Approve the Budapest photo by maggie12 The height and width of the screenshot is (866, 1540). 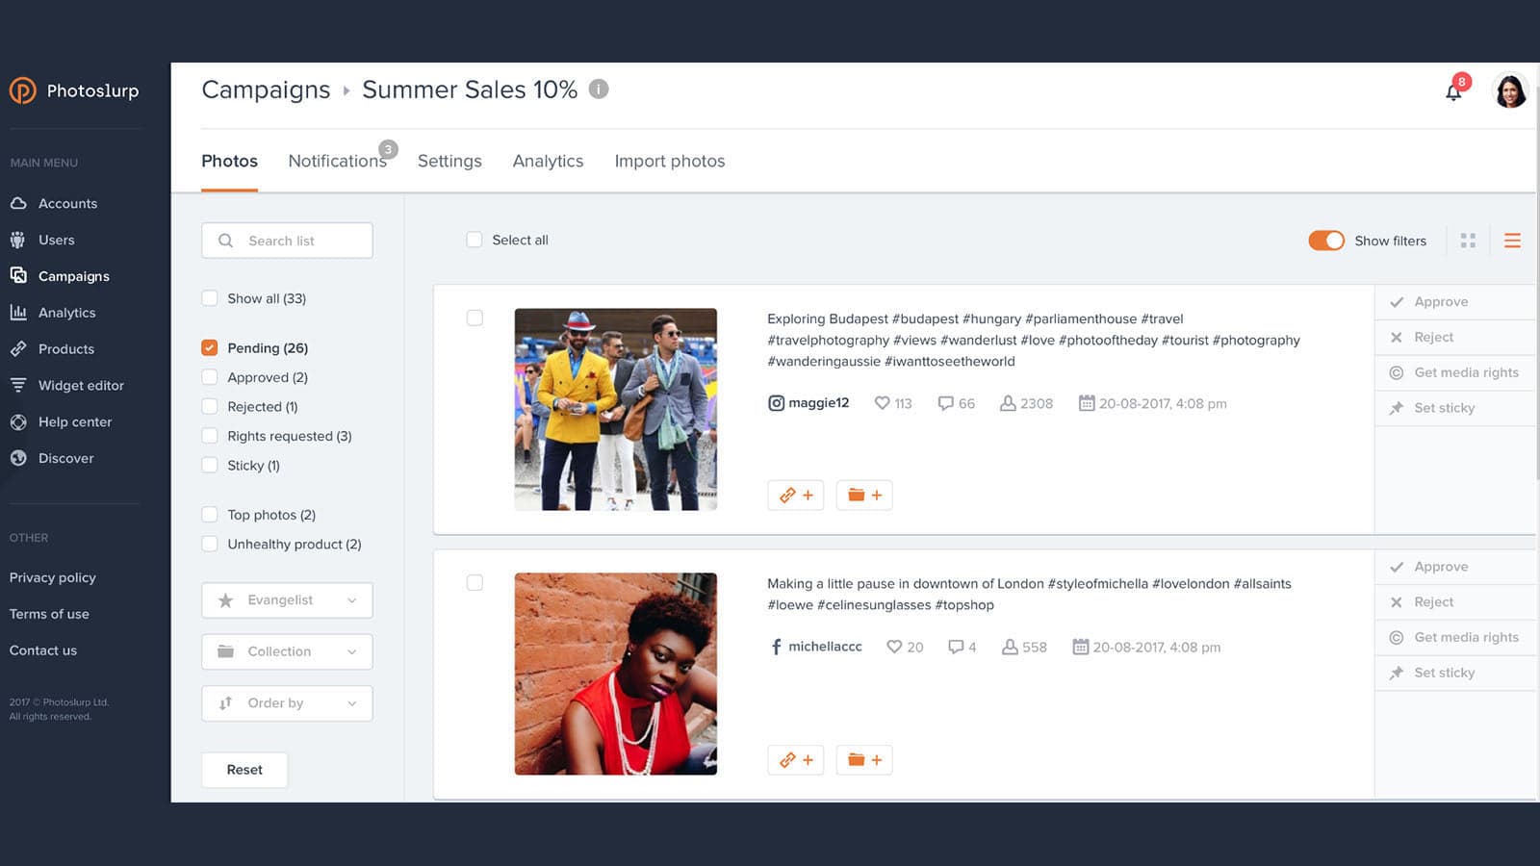1440,302
